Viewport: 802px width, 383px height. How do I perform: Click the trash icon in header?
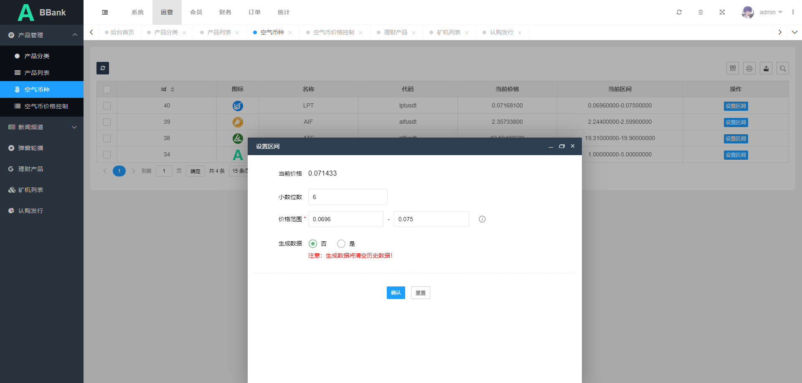pos(701,13)
